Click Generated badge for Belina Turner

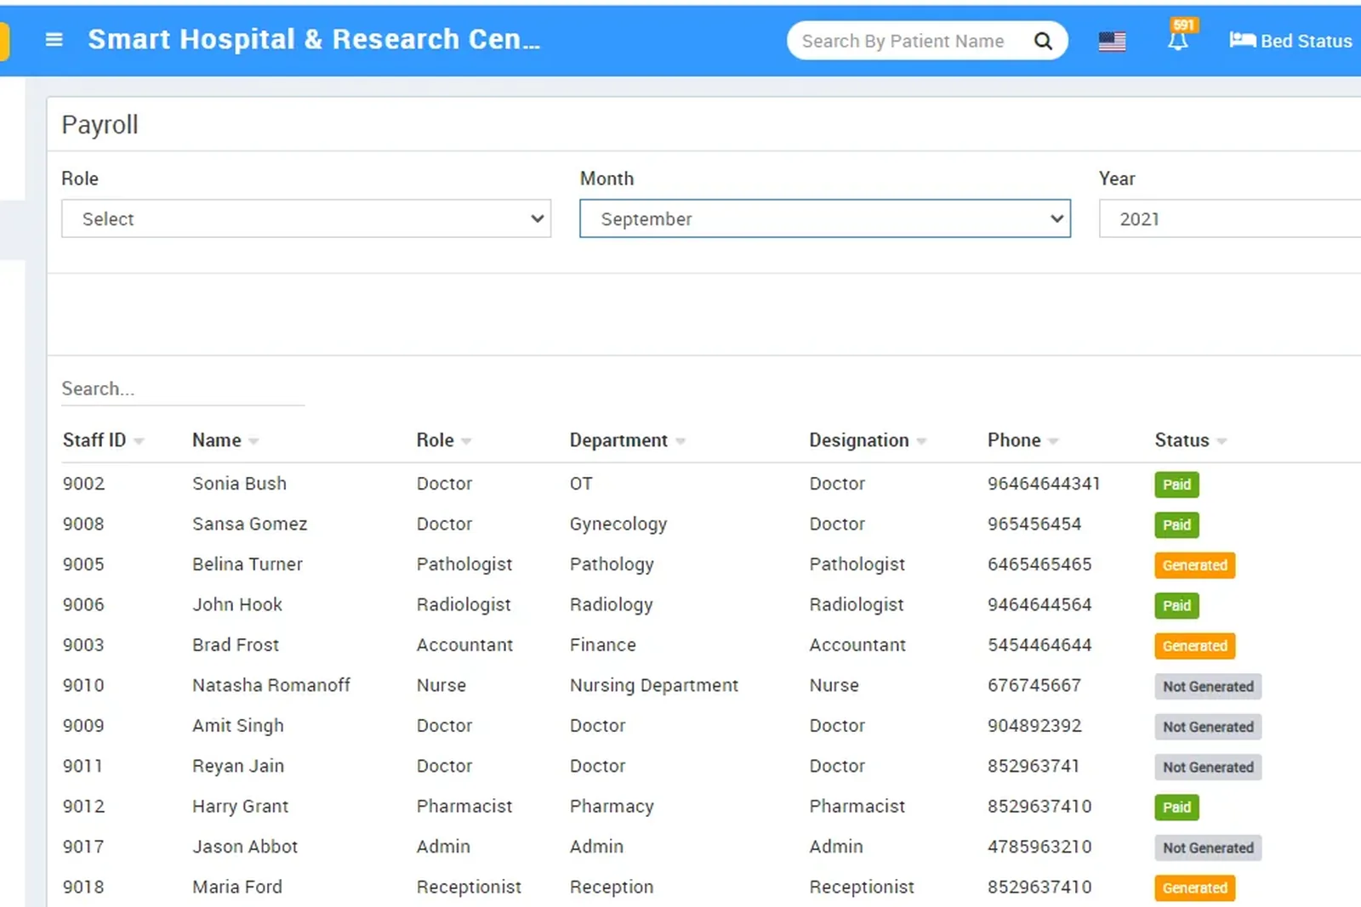pyautogui.click(x=1194, y=565)
